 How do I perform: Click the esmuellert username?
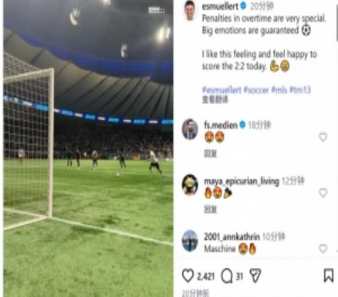(x=220, y=6)
